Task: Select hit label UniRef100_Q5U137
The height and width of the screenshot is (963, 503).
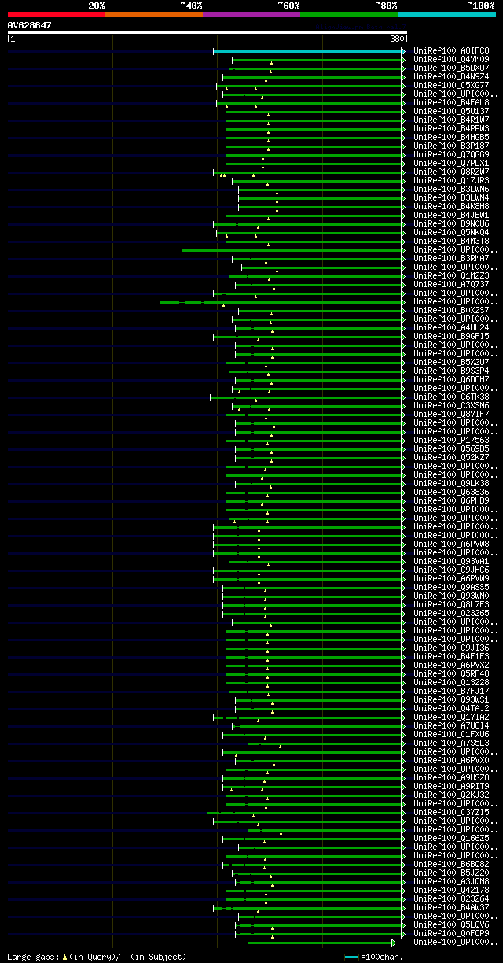Action: pos(451,112)
